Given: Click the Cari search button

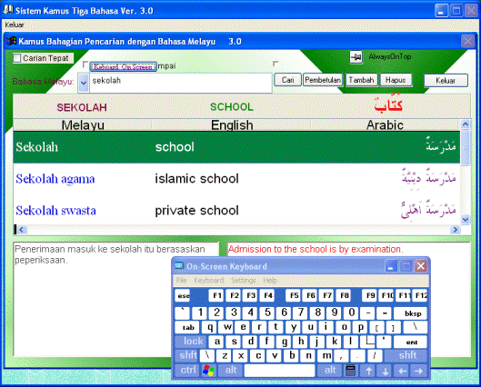Looking at the screenshot, I should pos(287,80).
